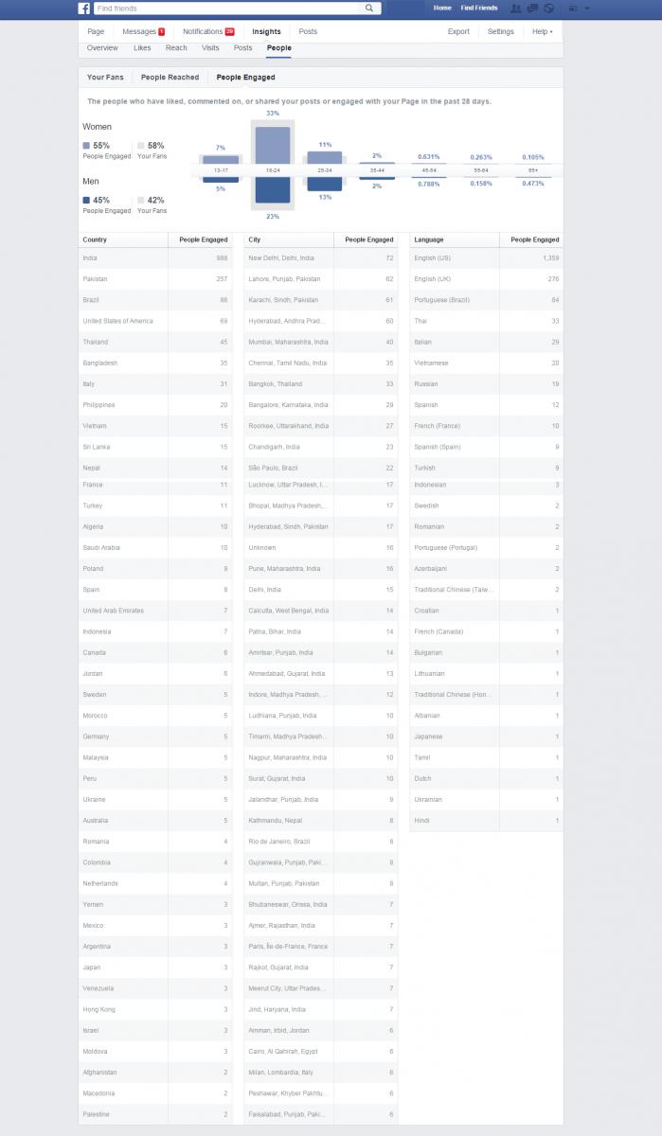Screen dimensions: 662x1136
Task: Open the messages chat icon
Action: point(532,8)
